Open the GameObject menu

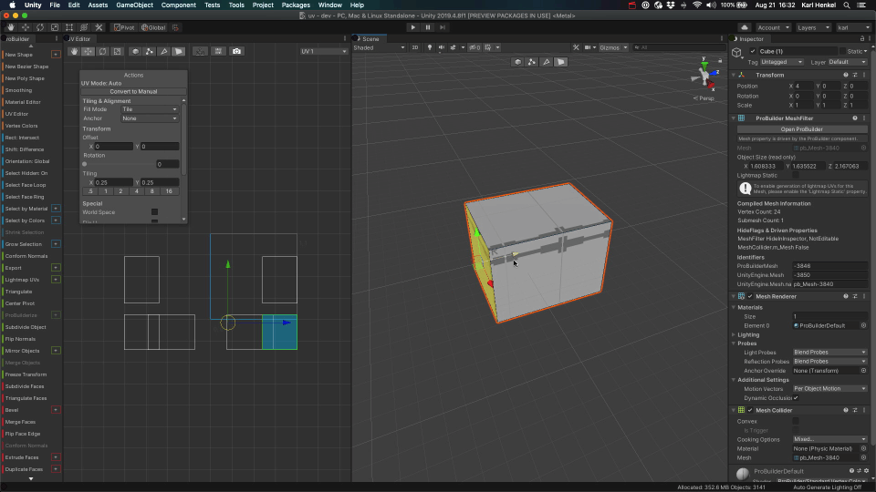(x=132, y=5)
